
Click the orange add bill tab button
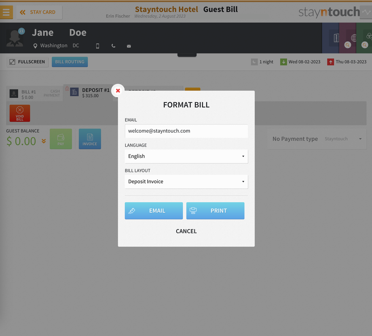pyautogui.click(x=192, y=89)
